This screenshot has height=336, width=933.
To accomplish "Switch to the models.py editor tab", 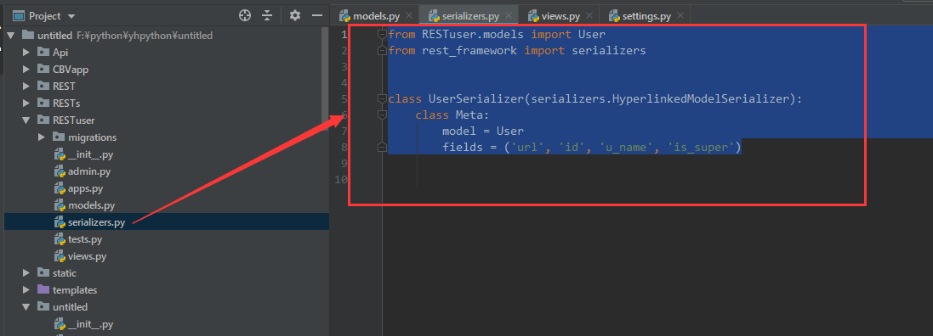I will [x=376, y=16].
